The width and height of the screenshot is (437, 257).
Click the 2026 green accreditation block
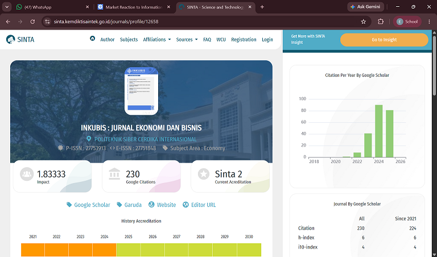pyautogui.click(x=152, y=250)
